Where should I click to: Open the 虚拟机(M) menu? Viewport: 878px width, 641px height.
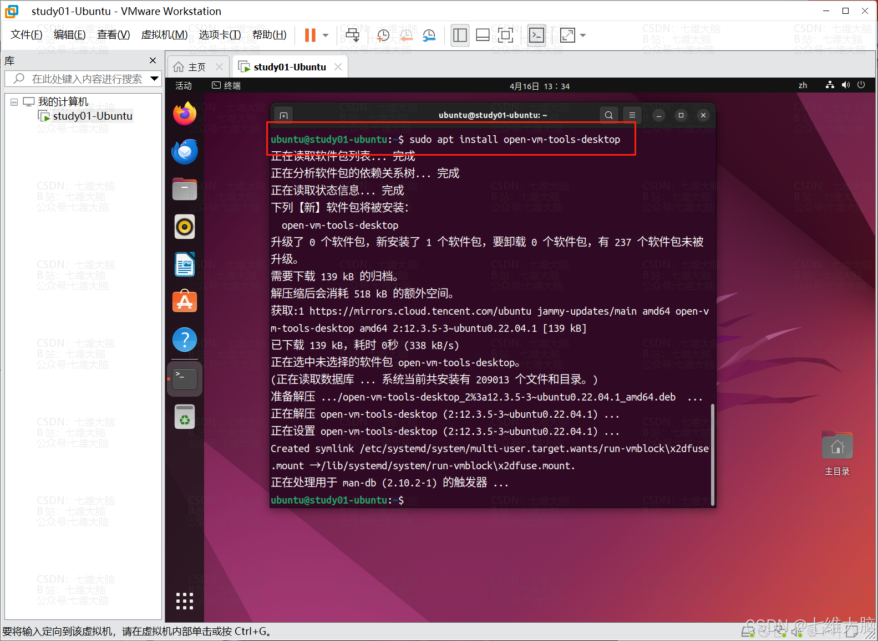(164, 35)
